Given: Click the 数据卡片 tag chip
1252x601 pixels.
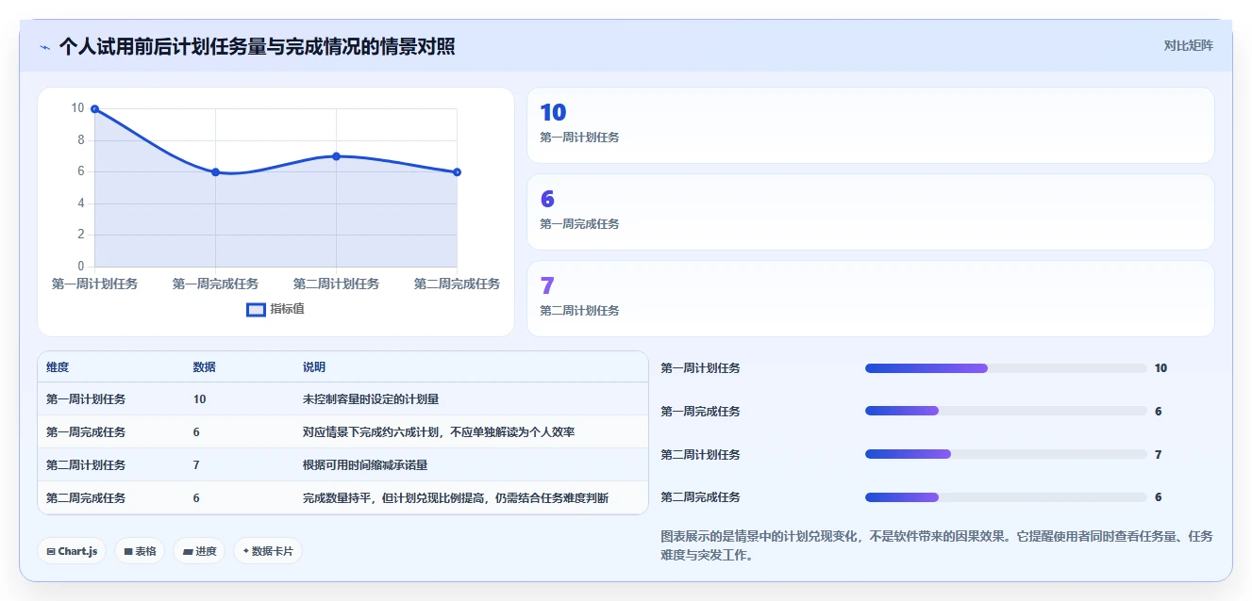Looking at the screenshot, I should (x=268, y=551).
